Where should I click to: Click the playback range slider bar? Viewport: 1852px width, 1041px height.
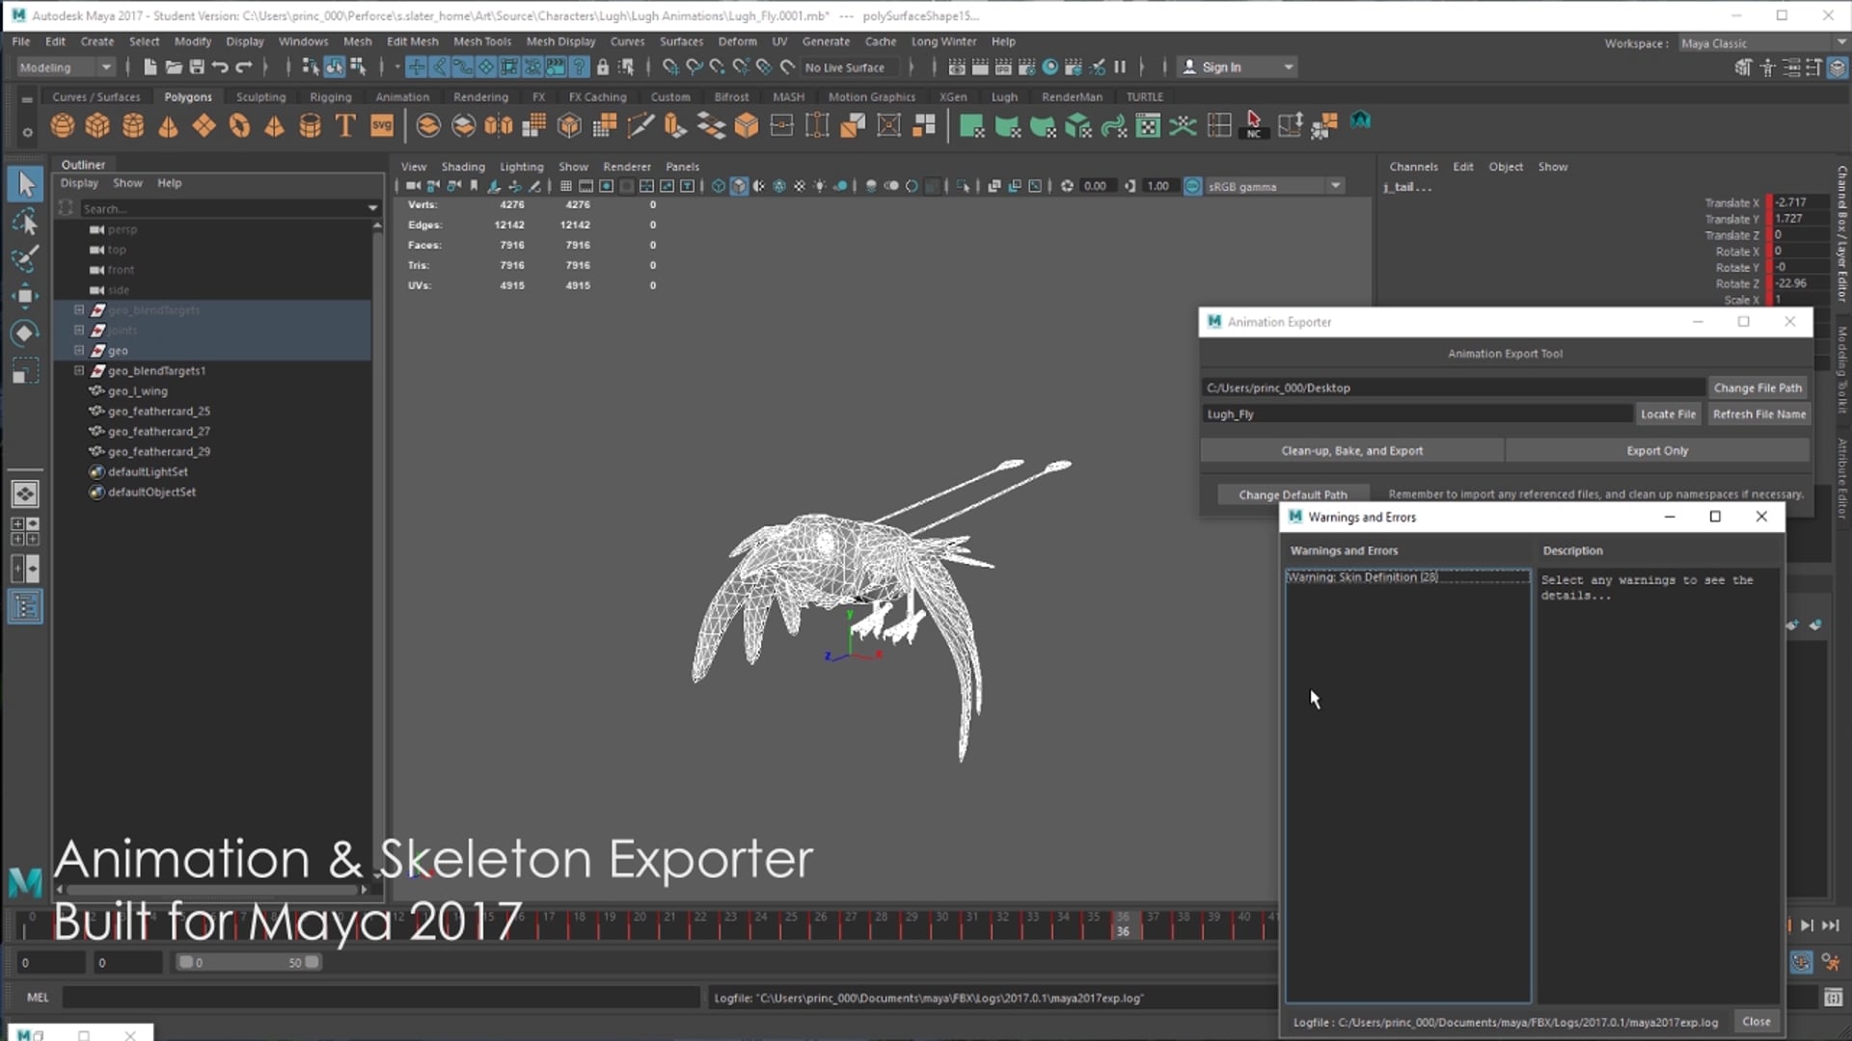[x=249, y=962]
